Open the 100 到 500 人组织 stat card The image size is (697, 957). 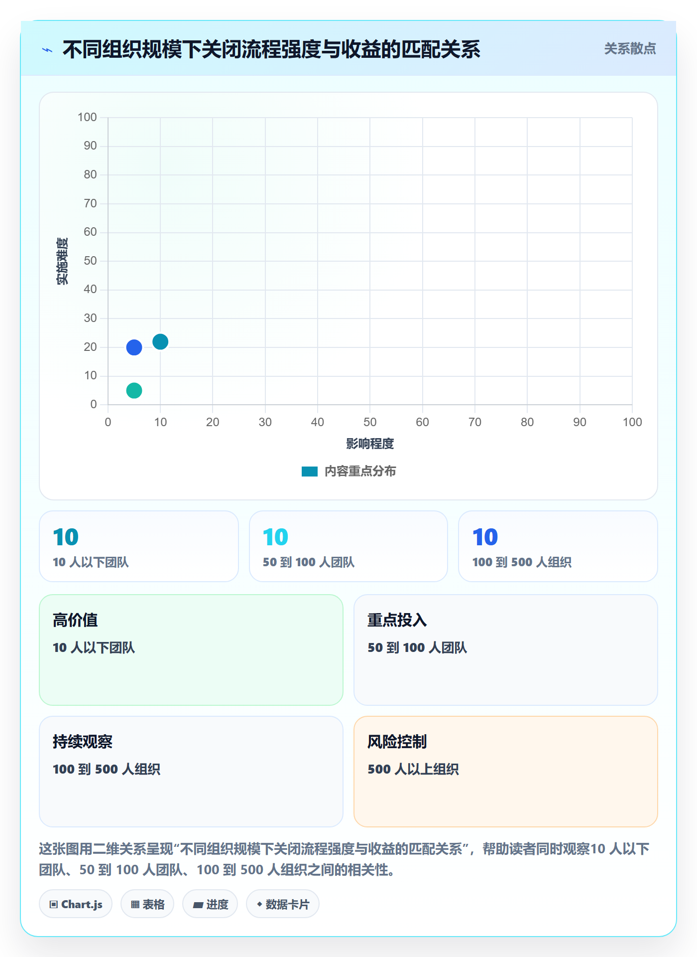coord(558,546)
